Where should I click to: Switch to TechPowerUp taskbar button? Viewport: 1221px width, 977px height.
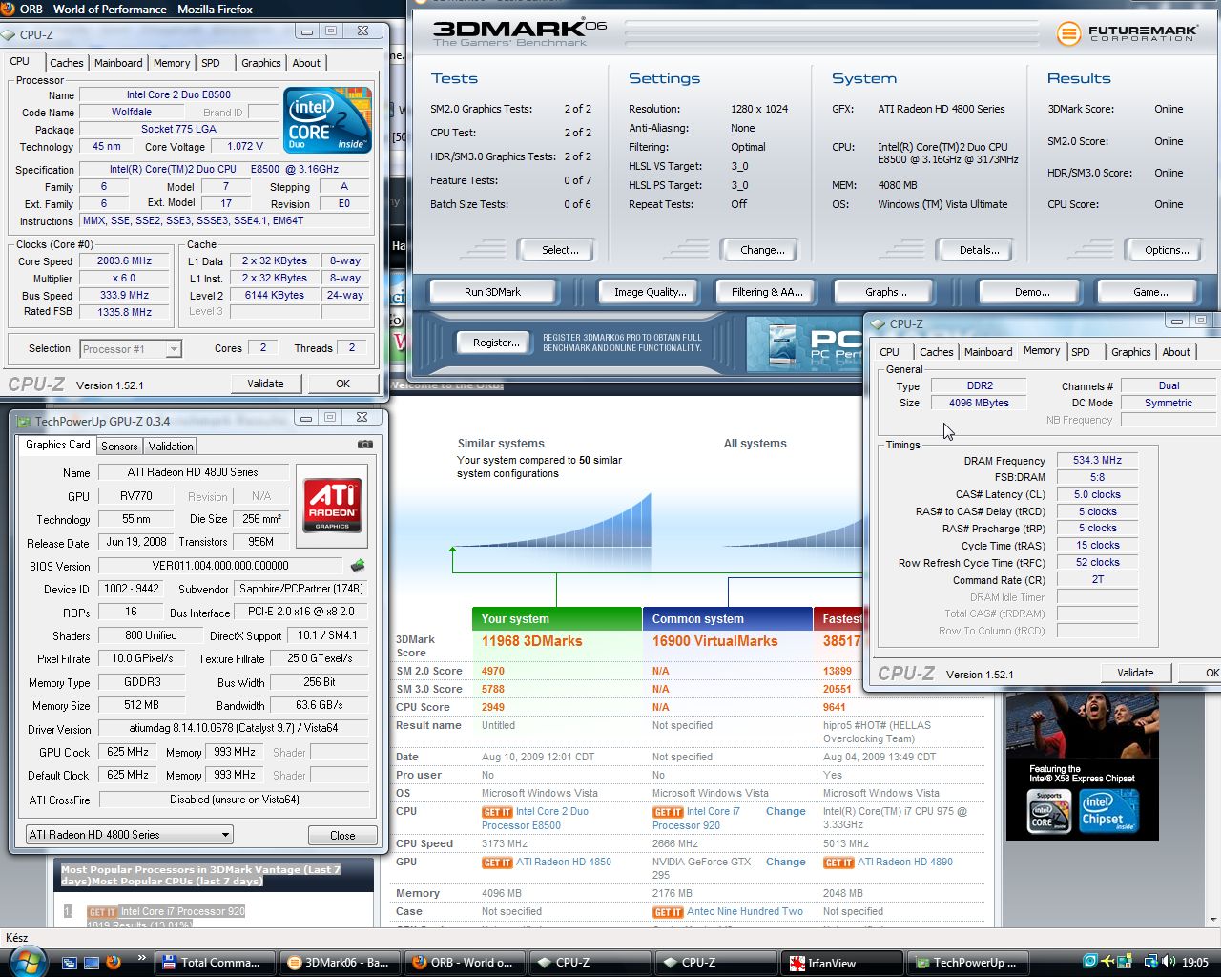tap(967, 963)
